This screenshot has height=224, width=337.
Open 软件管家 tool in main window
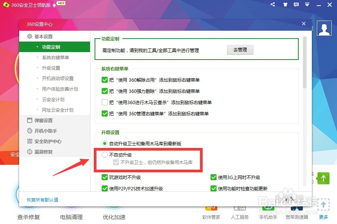[x=211, y=212]
